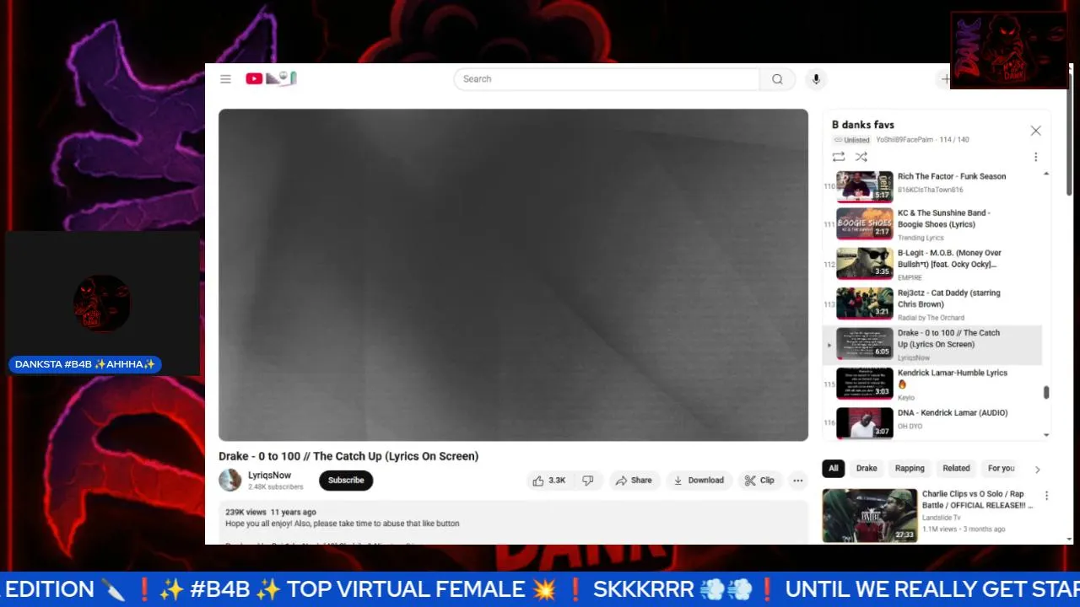
Task: Create a Clip of the video
Action: click(x=759, y=481)
